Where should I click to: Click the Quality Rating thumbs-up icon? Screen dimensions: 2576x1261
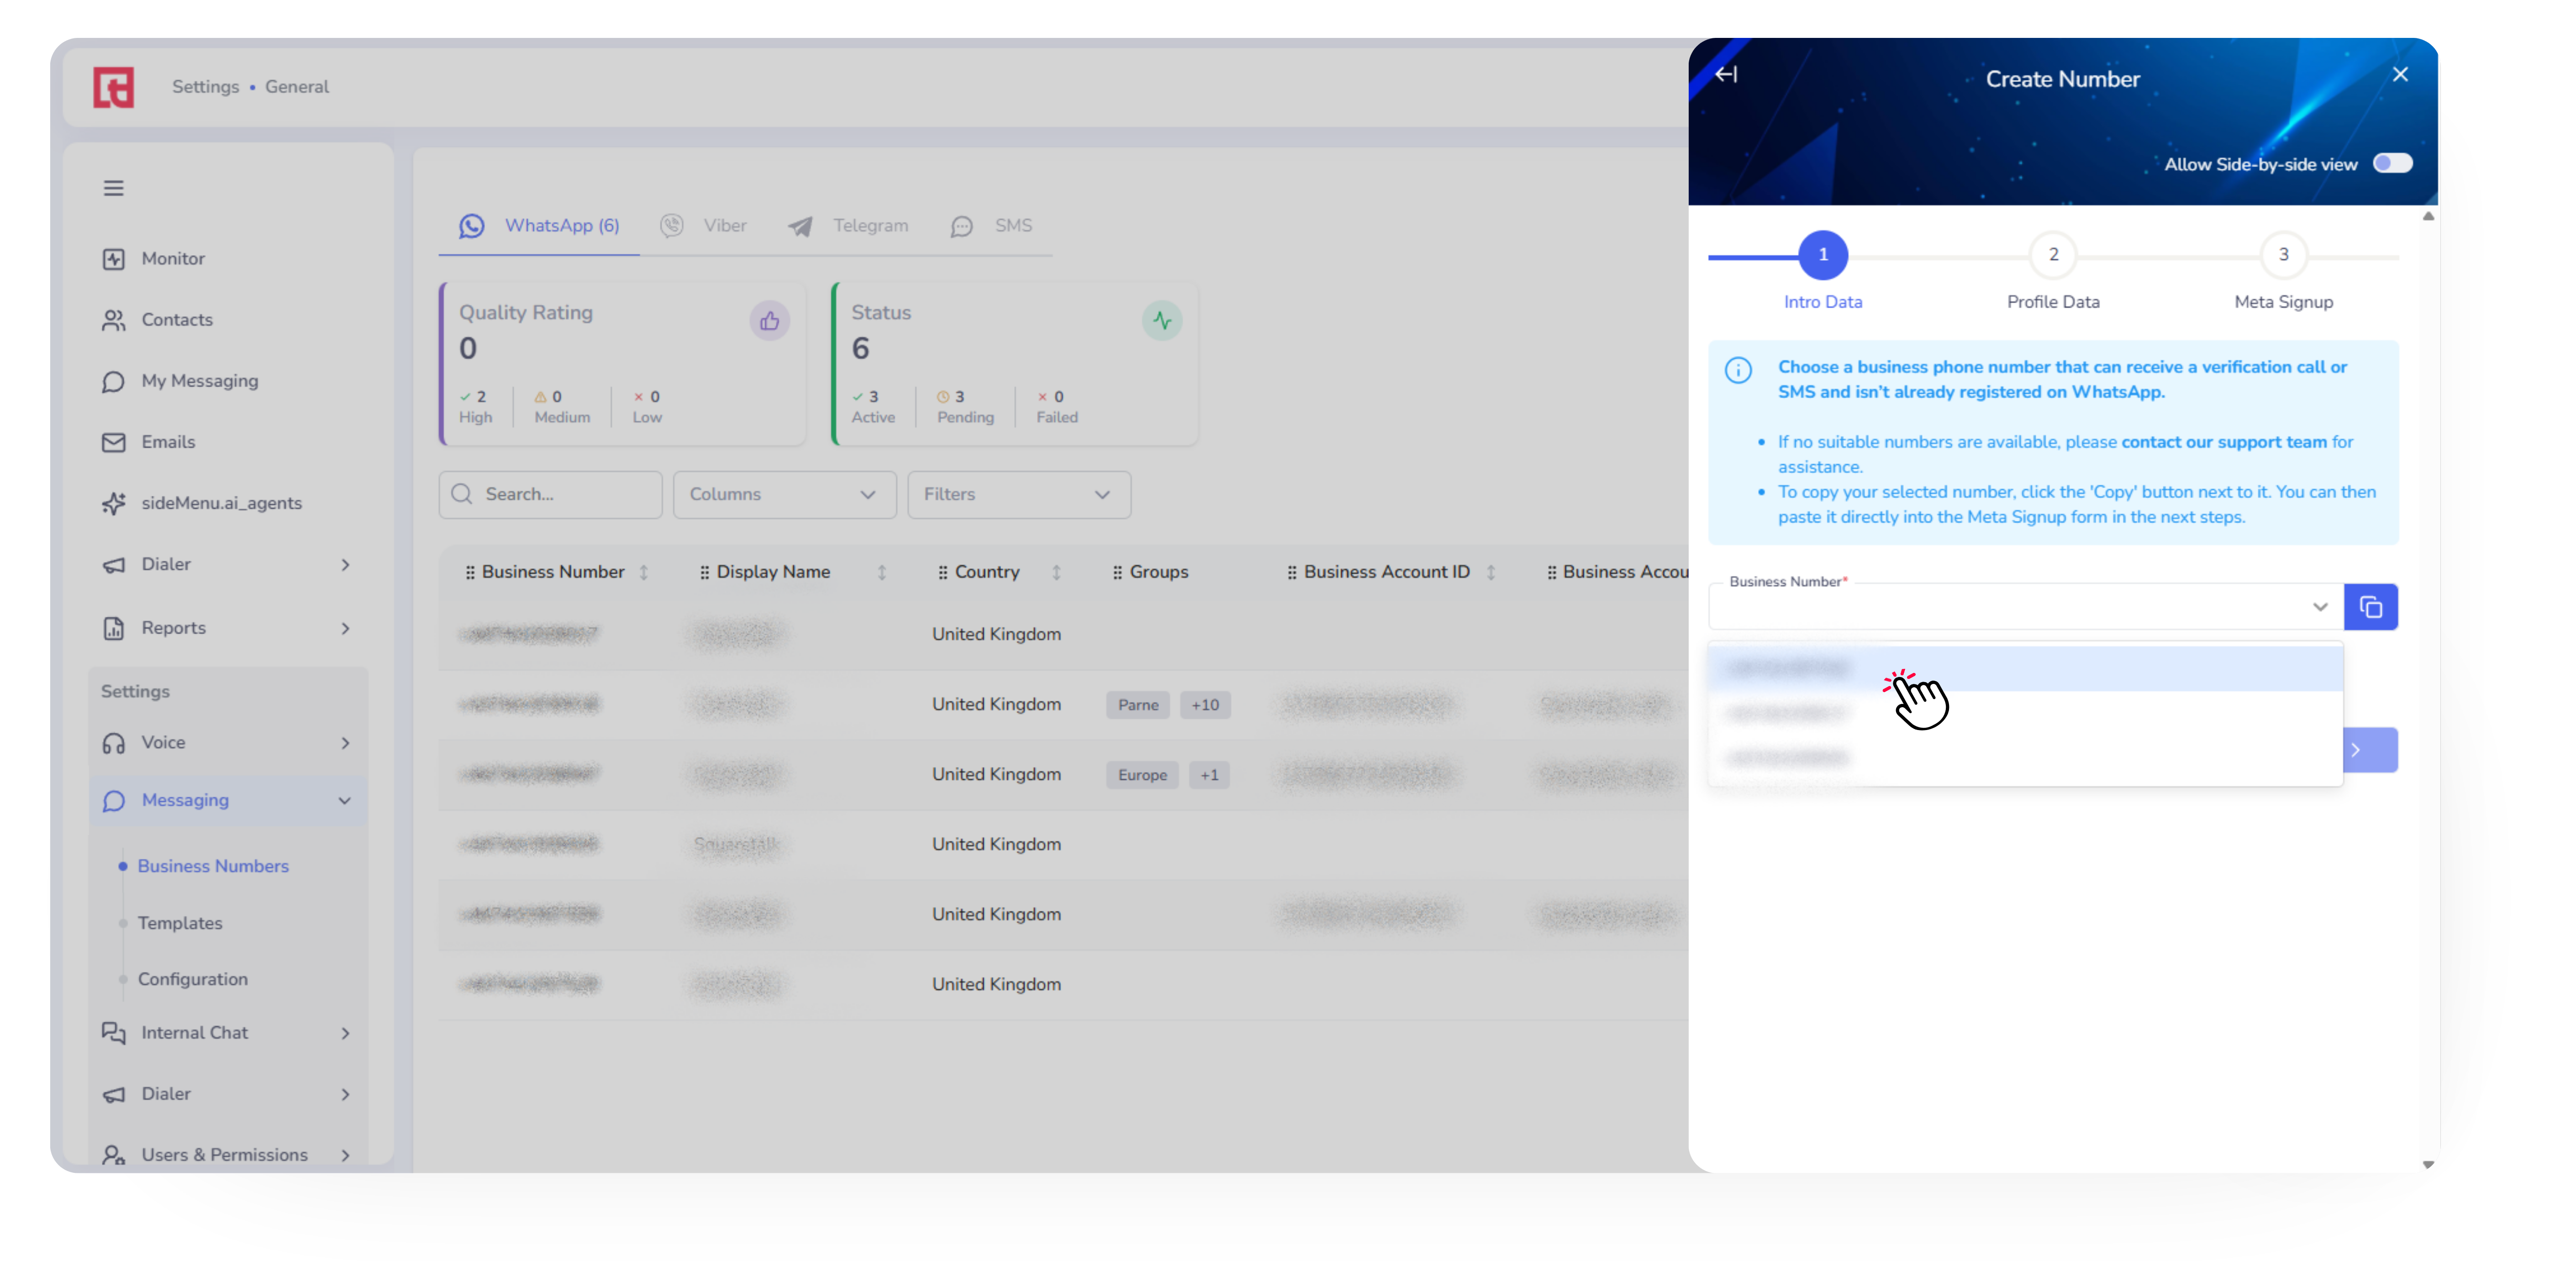point(769,321)
